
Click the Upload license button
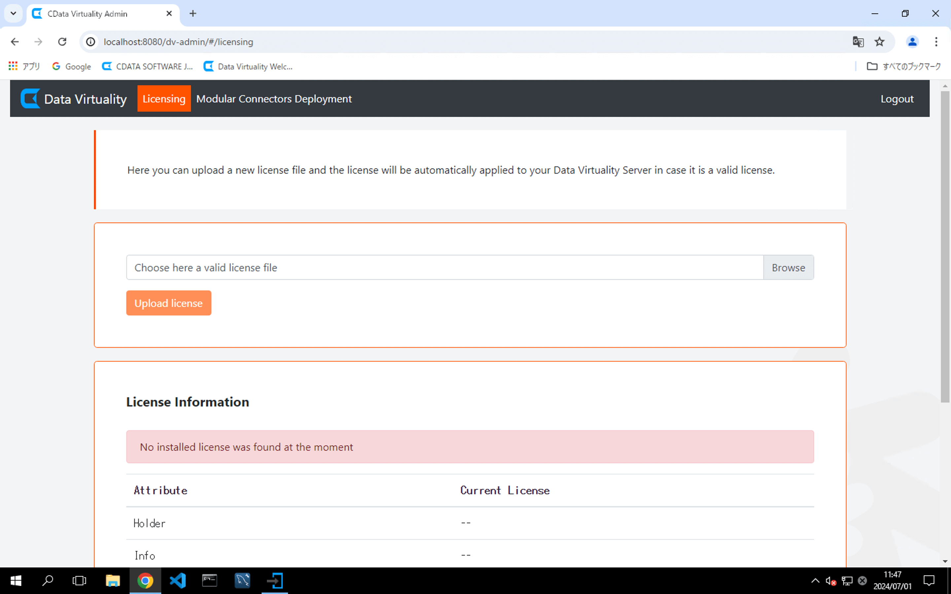169,303
